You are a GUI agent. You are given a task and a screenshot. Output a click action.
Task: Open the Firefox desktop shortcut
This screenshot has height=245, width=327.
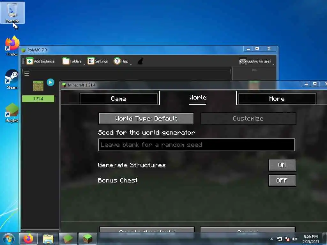[12, 46]
